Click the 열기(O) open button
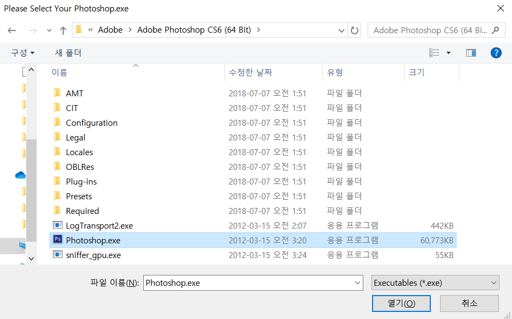Screen dimensions: 512x319 (x=401, y=303)
